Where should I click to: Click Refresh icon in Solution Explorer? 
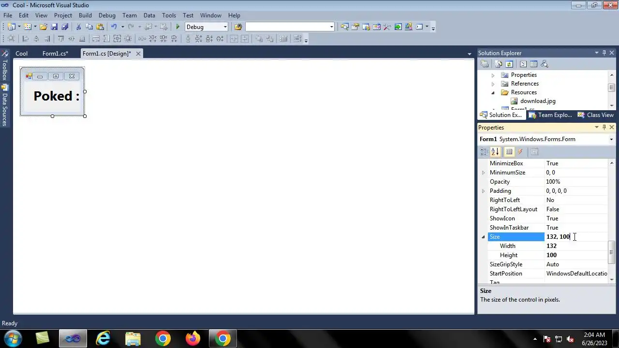pyautogui.click(x=509, y=64)
